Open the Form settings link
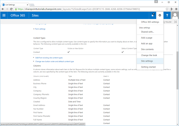Image resolution: width=179 pixels, height=126 pixels. point(40,29)
